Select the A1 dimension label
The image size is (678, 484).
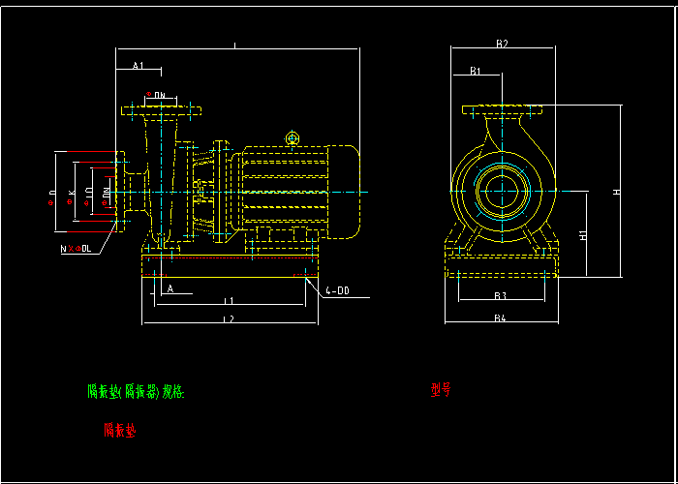[139, 66]
